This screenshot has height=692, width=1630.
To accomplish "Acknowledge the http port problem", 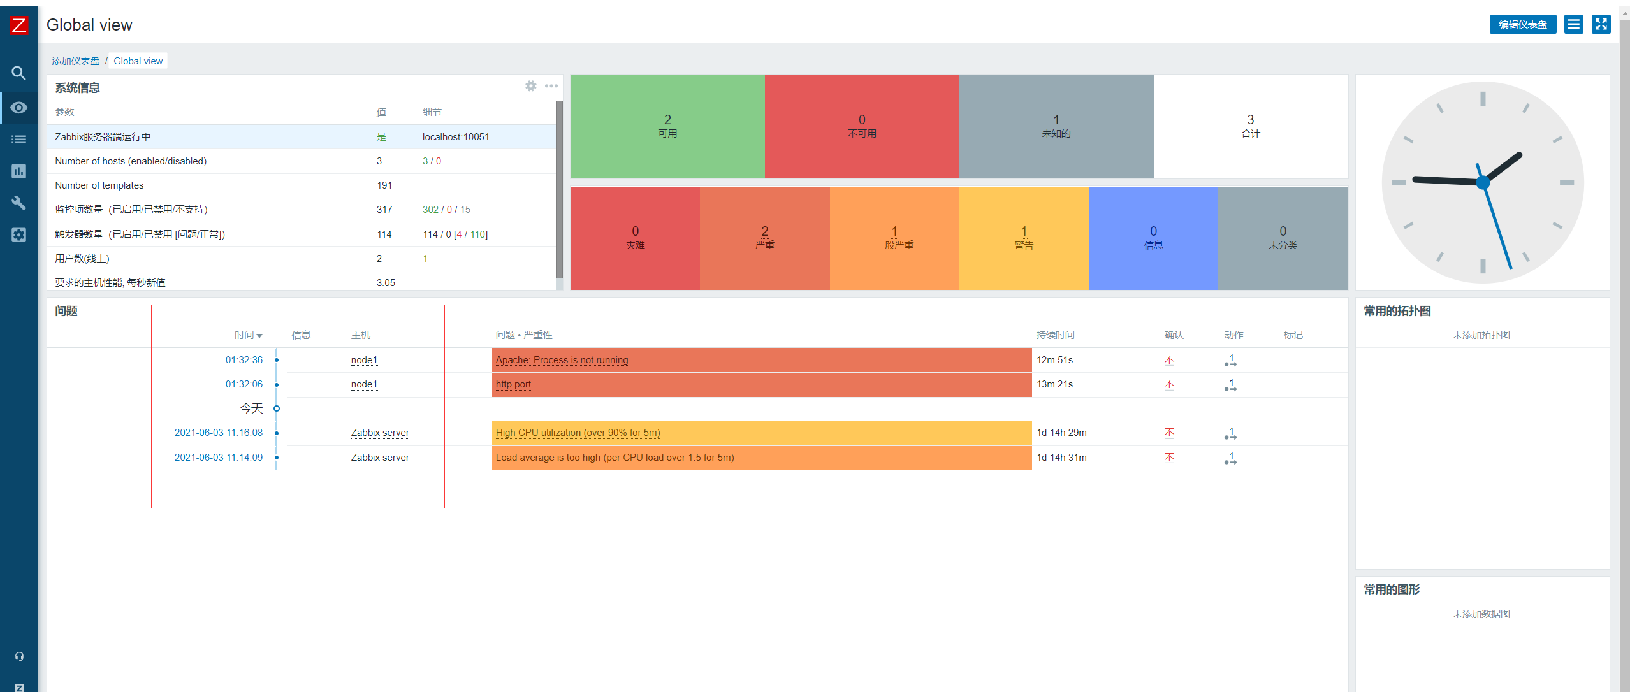I will coord(1169,384).
